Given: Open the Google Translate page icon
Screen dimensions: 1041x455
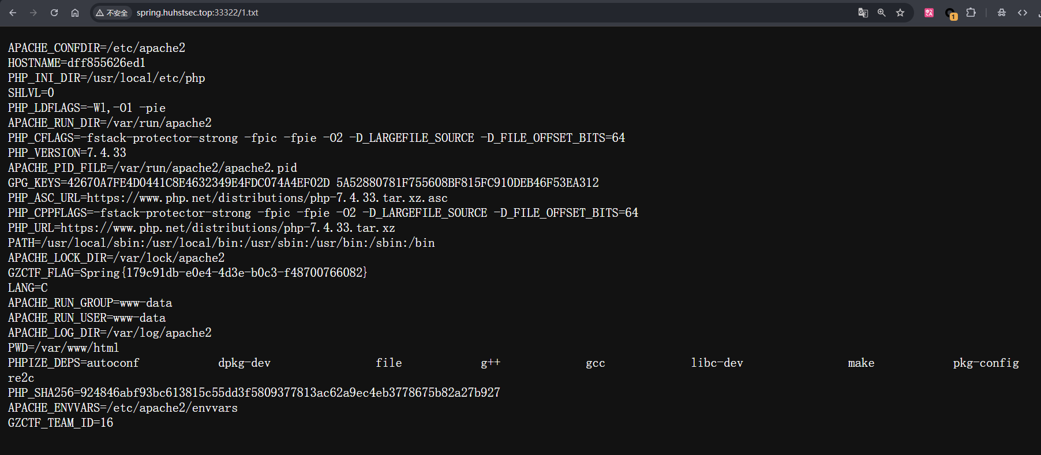Looking at the screenshot, I should click(x=863, y=13).
